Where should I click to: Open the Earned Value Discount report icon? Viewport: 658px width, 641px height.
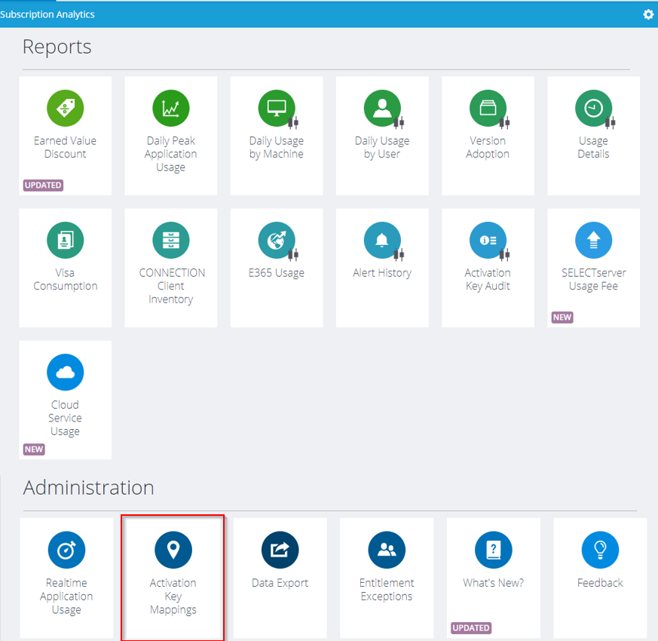(65, 109)
